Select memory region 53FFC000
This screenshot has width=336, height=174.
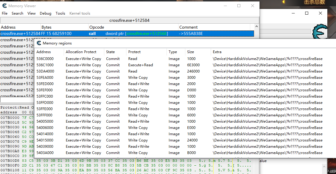point(45,96)
